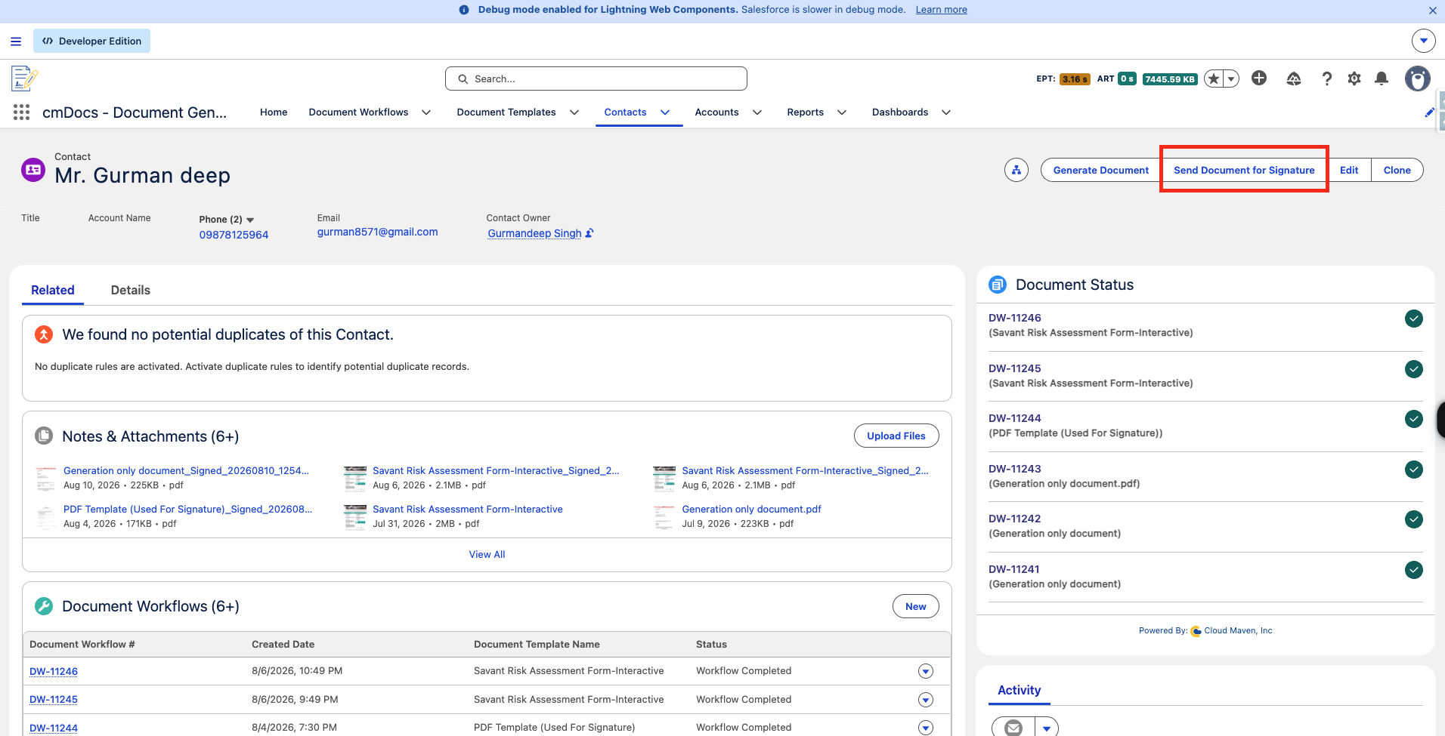Switch to the Related tab
This screenshot has width=1445, height=736.
pos(53,290)
